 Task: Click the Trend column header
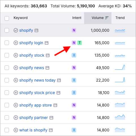pos(120,18)
